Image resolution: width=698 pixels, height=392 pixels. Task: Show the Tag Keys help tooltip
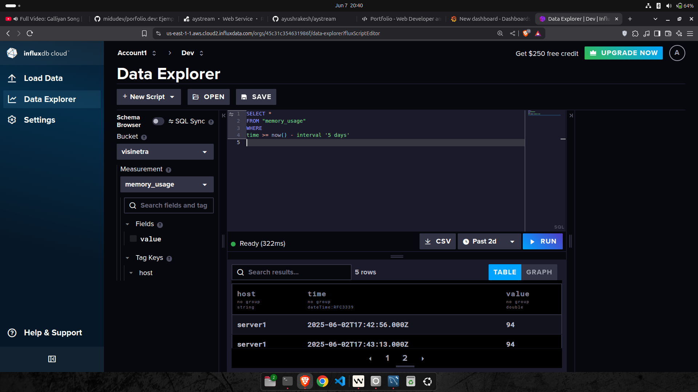coord(169,259)
